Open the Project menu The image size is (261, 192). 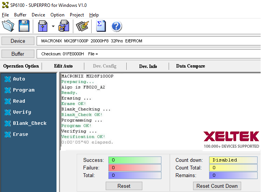[77, 15]
